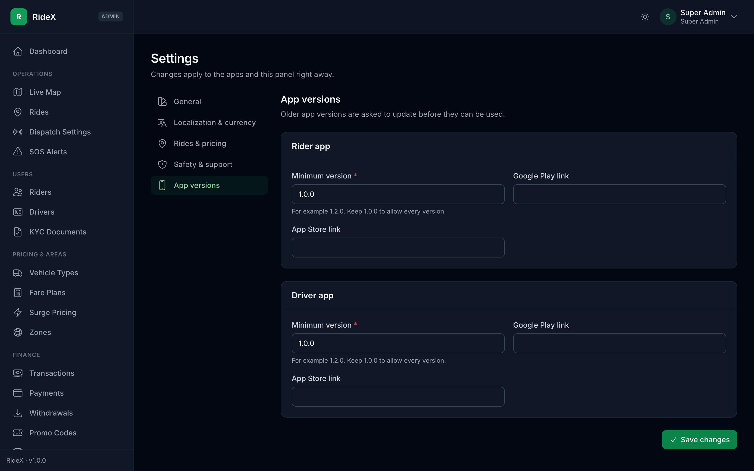Open Surge Pricing sidebar label
The width and height of the screenshot is (754, 471).
point(53,312)
